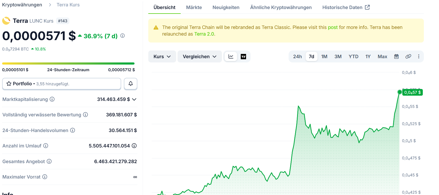Select the 3M chart range
The width and height of the screenshot is (439, 195).
tap(338, 57)
